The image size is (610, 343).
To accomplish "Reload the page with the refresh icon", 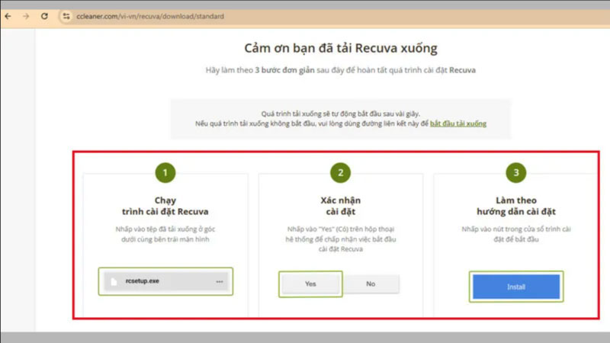I will [44, 16].
